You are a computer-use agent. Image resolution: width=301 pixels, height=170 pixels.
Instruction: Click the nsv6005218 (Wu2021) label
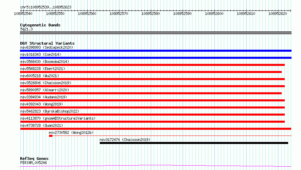pyautogui.click(x=40, y=76)
